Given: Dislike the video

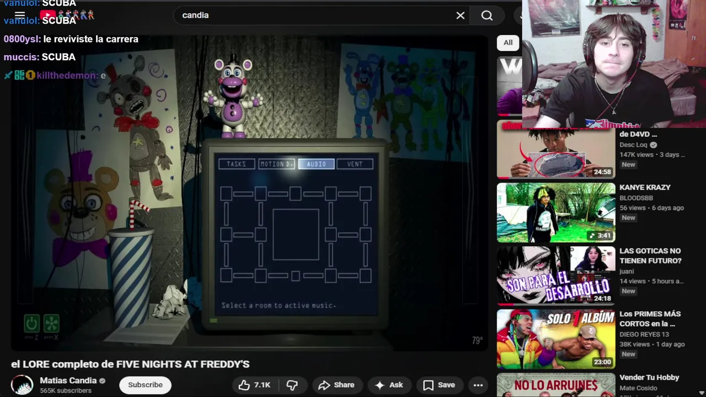Looking at the screenshot, I should (292, 385).
